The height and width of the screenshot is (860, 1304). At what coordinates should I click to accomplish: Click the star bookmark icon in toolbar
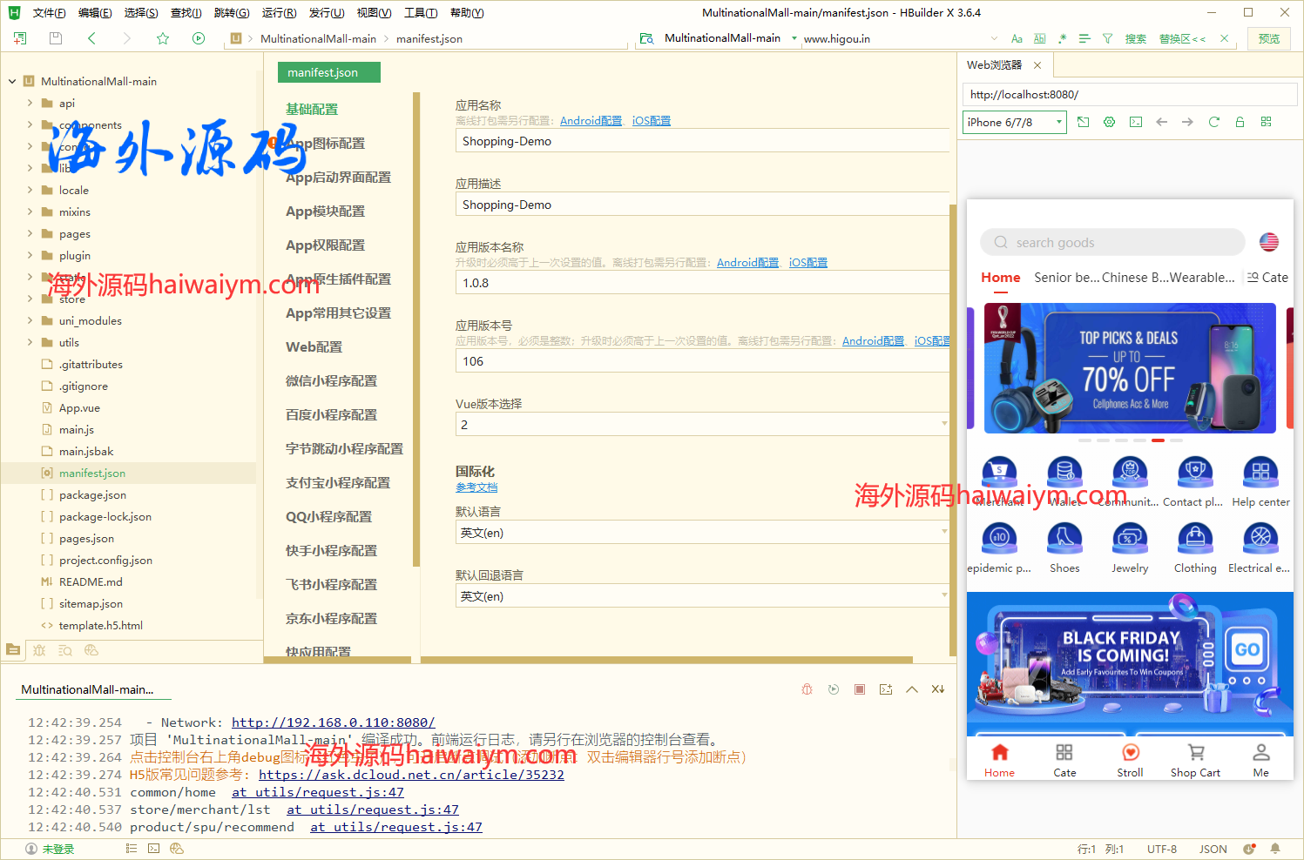(163, 38)
